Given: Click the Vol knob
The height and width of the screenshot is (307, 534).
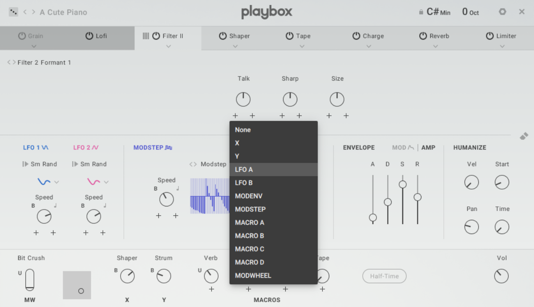Looking at the screenshot, I should pos(502,276).
